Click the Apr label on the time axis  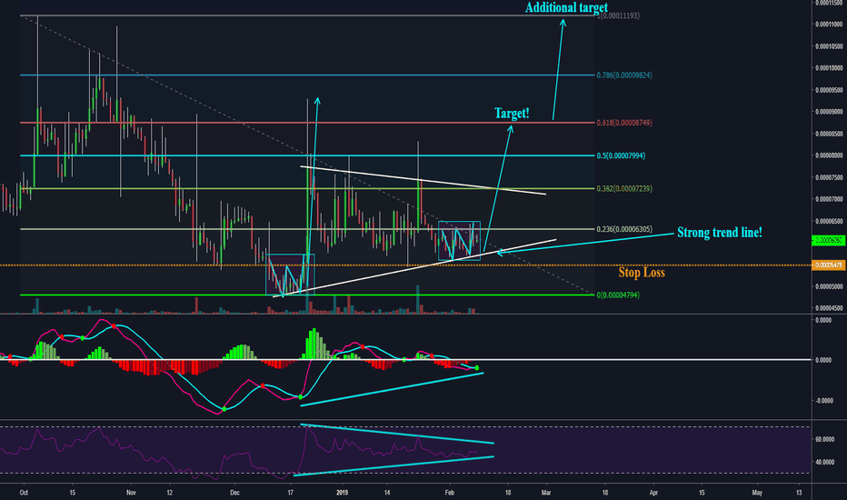(653, 493)
